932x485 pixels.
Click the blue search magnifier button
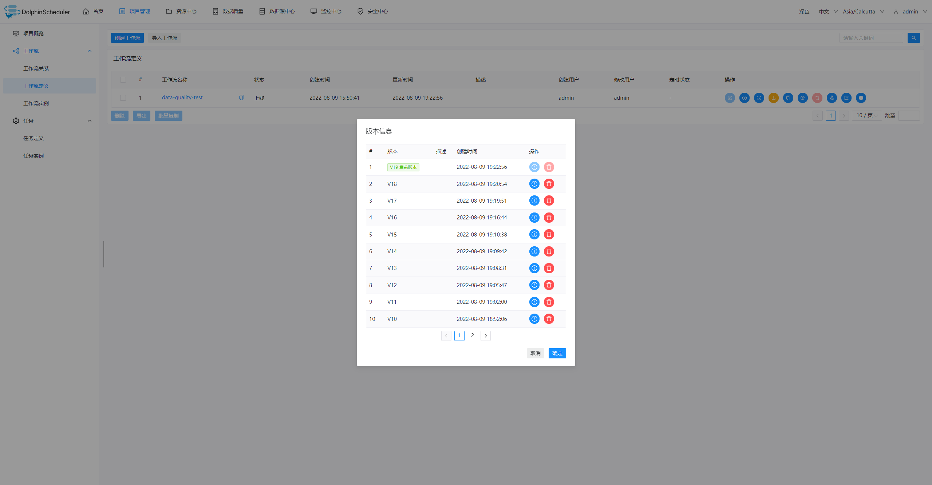point(913,38)
